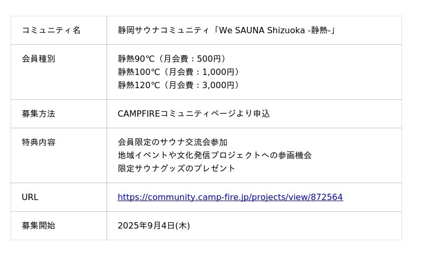Click the 募集開始 row label
This screenshot has width=422, height=256.
pyautogui.click(x=39, y=226)
